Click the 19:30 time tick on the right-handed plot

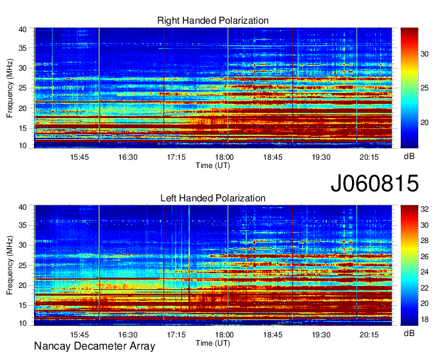click(321, 157)
